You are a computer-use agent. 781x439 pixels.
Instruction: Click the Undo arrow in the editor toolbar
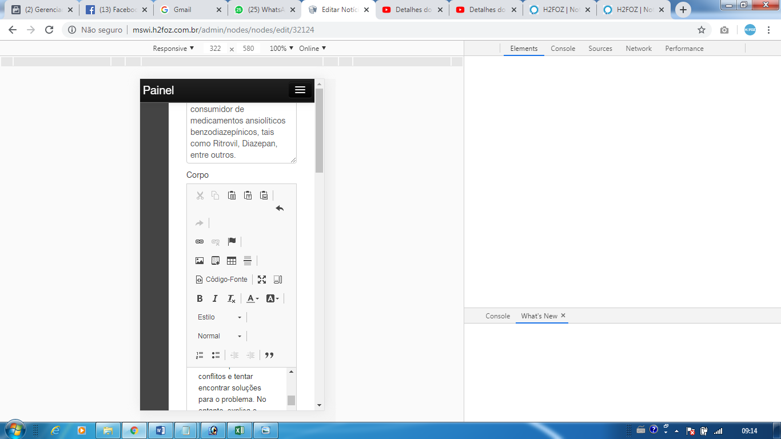[280, 209]
